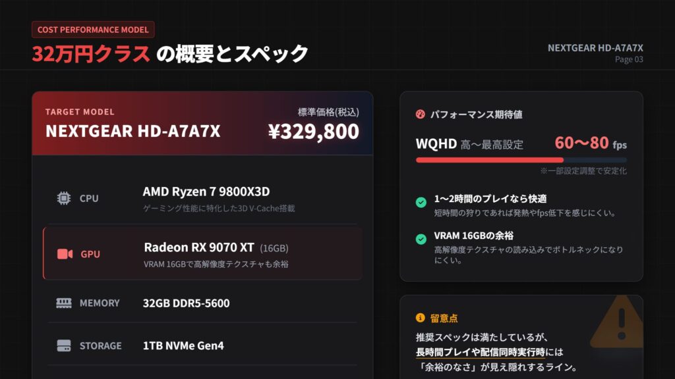Click the AMD Ryzen 7 9800X3D heading
The height and width of the screenshot is (379, 675).
[206, 192]
